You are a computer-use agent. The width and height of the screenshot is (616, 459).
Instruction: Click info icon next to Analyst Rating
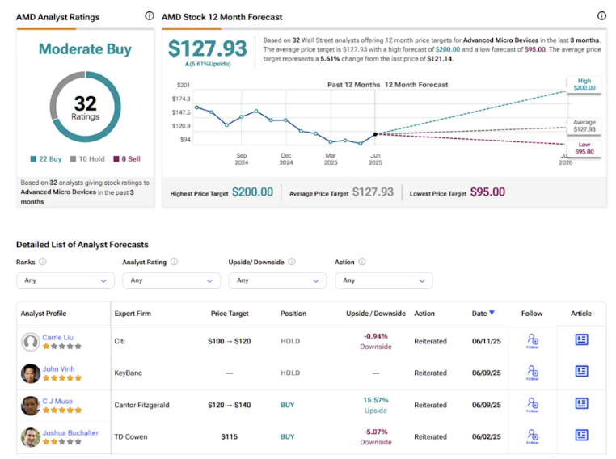174,262
